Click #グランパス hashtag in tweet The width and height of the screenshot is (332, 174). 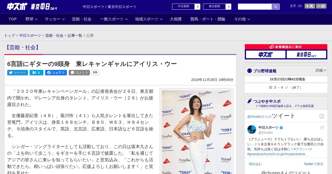(303, 149)
